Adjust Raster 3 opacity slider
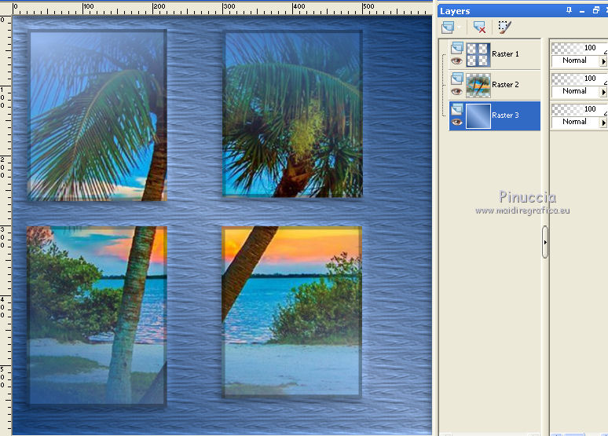Viewport: 608px width, 436px height. pyautogui.click(x=579, y=109)
